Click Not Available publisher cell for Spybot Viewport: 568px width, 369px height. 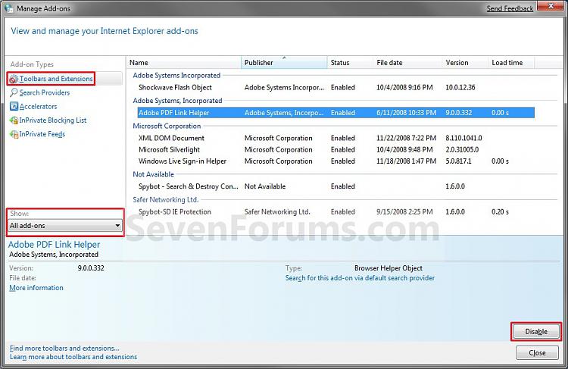pos(265,186)
